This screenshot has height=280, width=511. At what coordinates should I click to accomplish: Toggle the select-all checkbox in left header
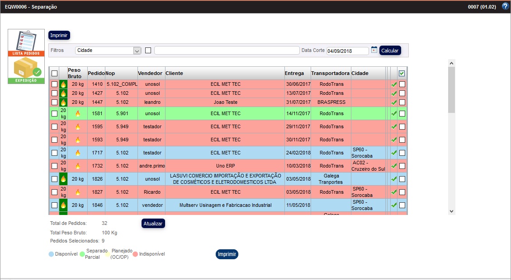point(54,73)
